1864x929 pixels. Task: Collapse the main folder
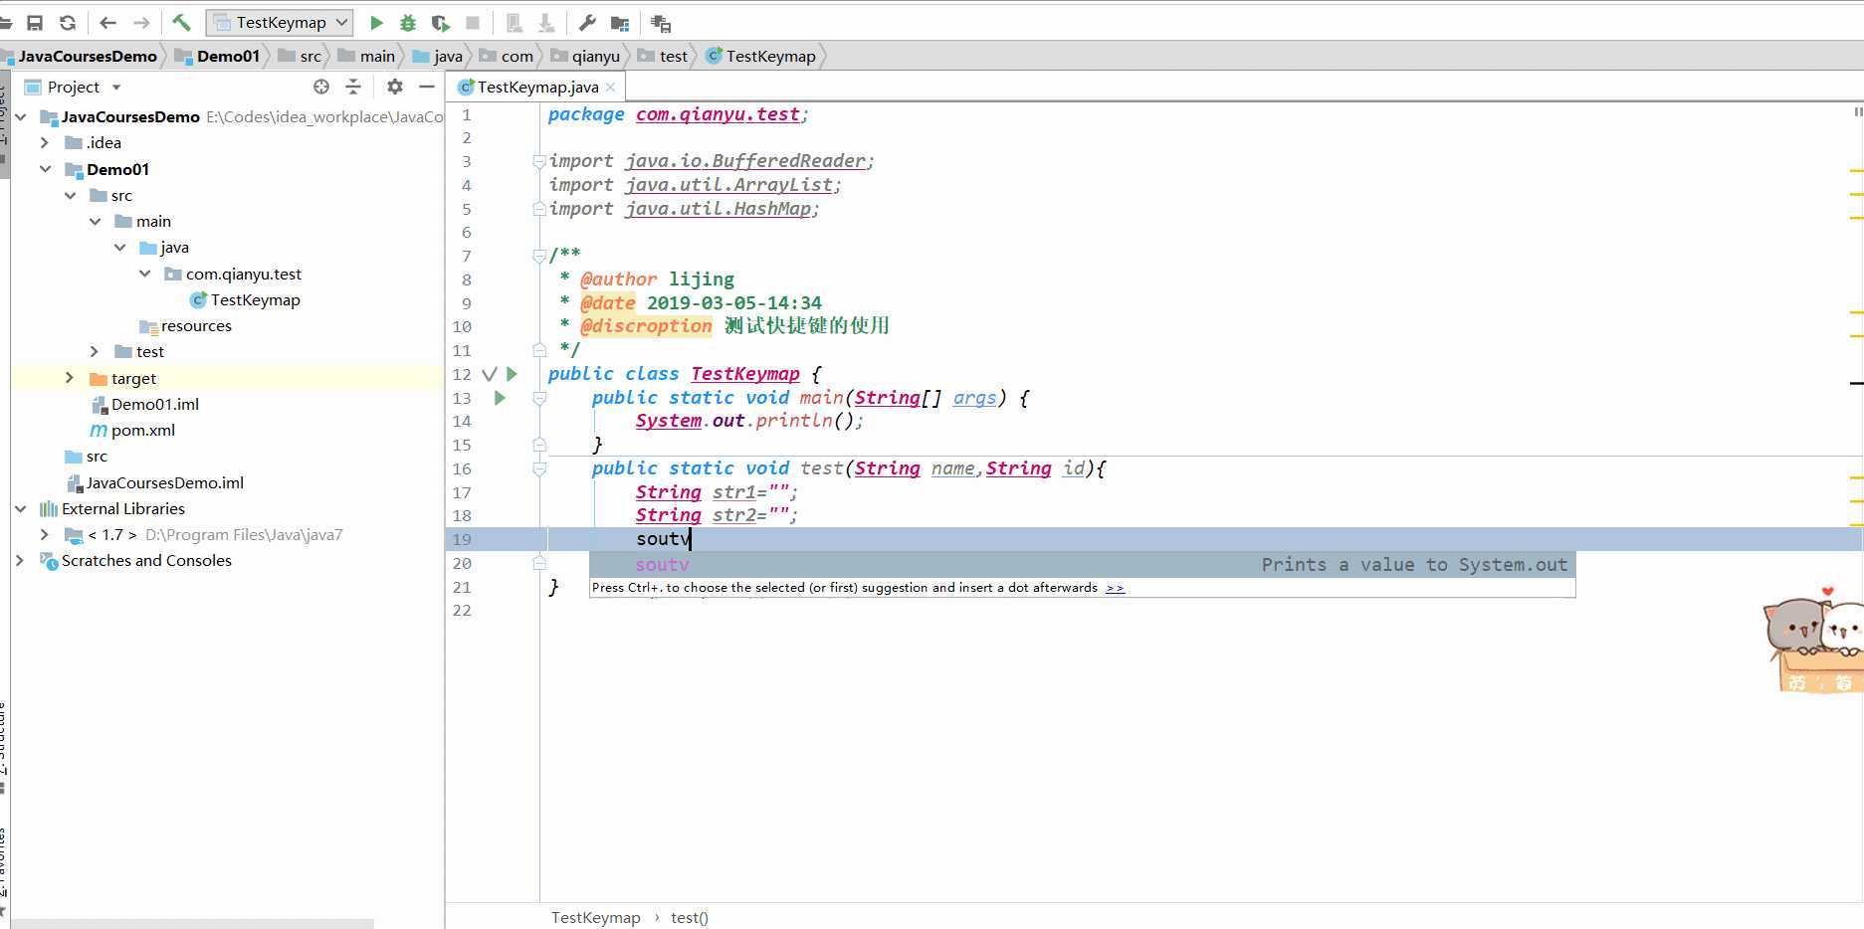[x=95, y=221]
